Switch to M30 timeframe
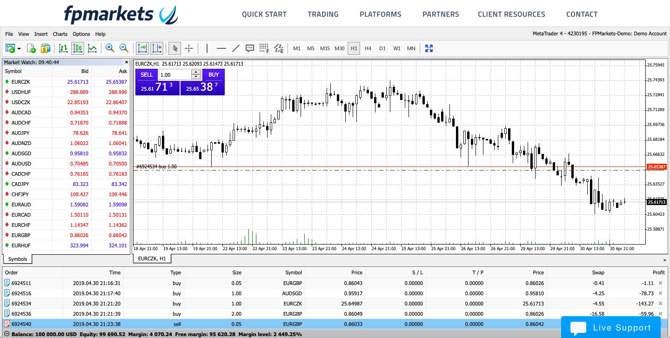The width and height of the screenshot is (670, 338). click(340, 48)
